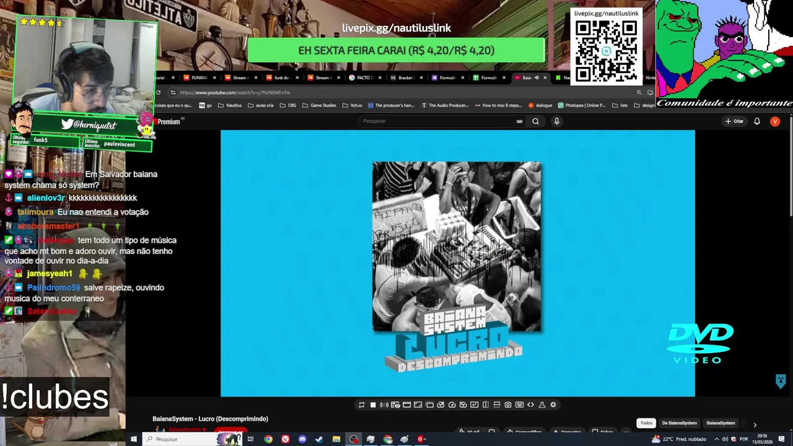Click the camera screenshot icon in player toolbar

pos(508,405)
